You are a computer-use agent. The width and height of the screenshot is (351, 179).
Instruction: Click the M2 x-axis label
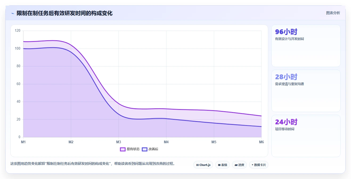71,142
